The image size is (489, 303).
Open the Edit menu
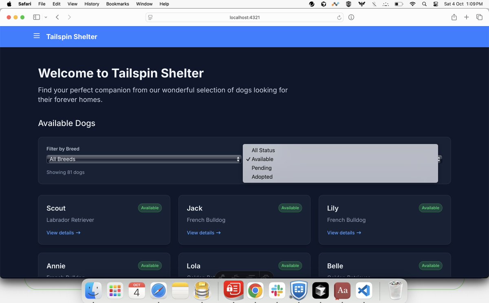56,4
